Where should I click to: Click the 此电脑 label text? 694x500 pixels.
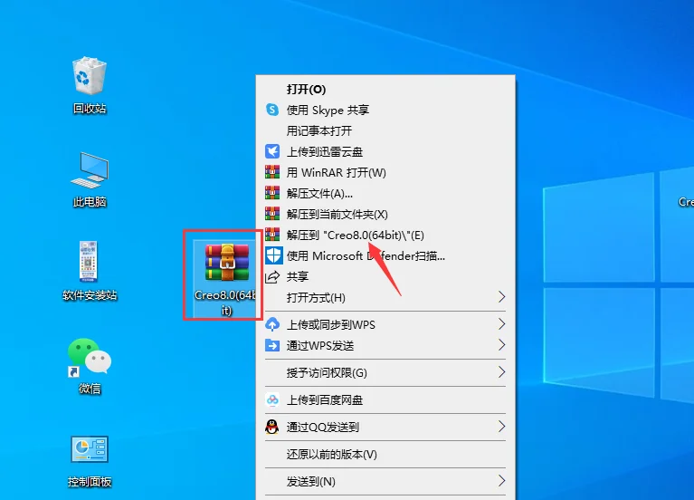click(90, 202)
